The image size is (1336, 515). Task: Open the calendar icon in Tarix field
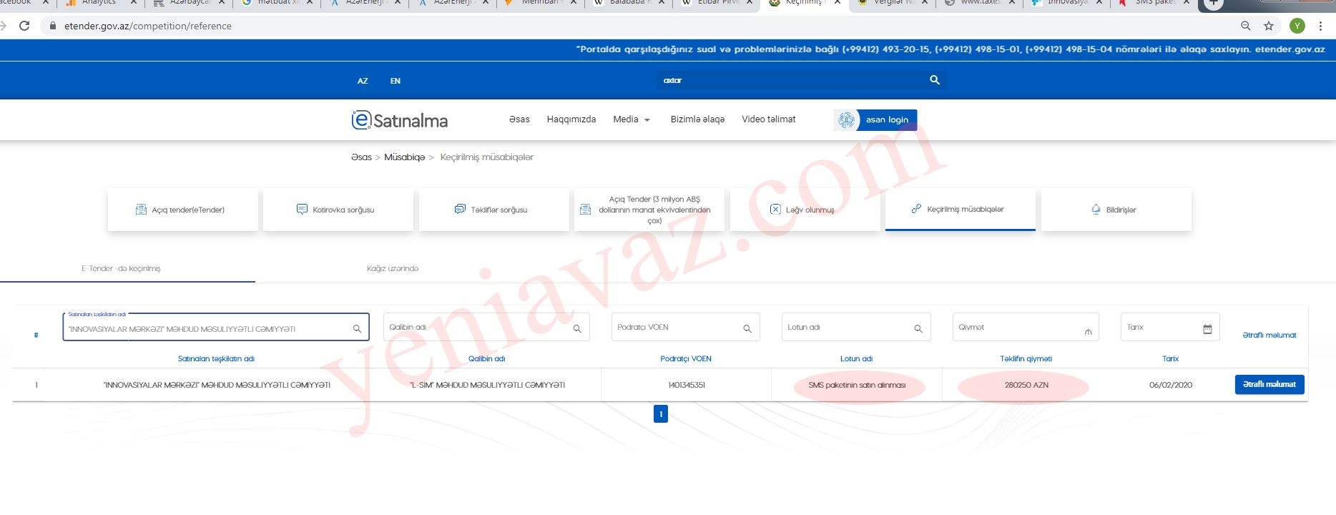(x=1207, y=329)
